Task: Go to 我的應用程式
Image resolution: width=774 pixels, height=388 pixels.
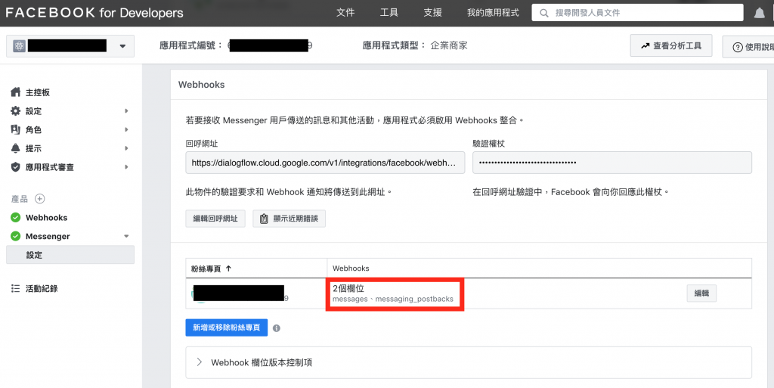Action: 493,13
